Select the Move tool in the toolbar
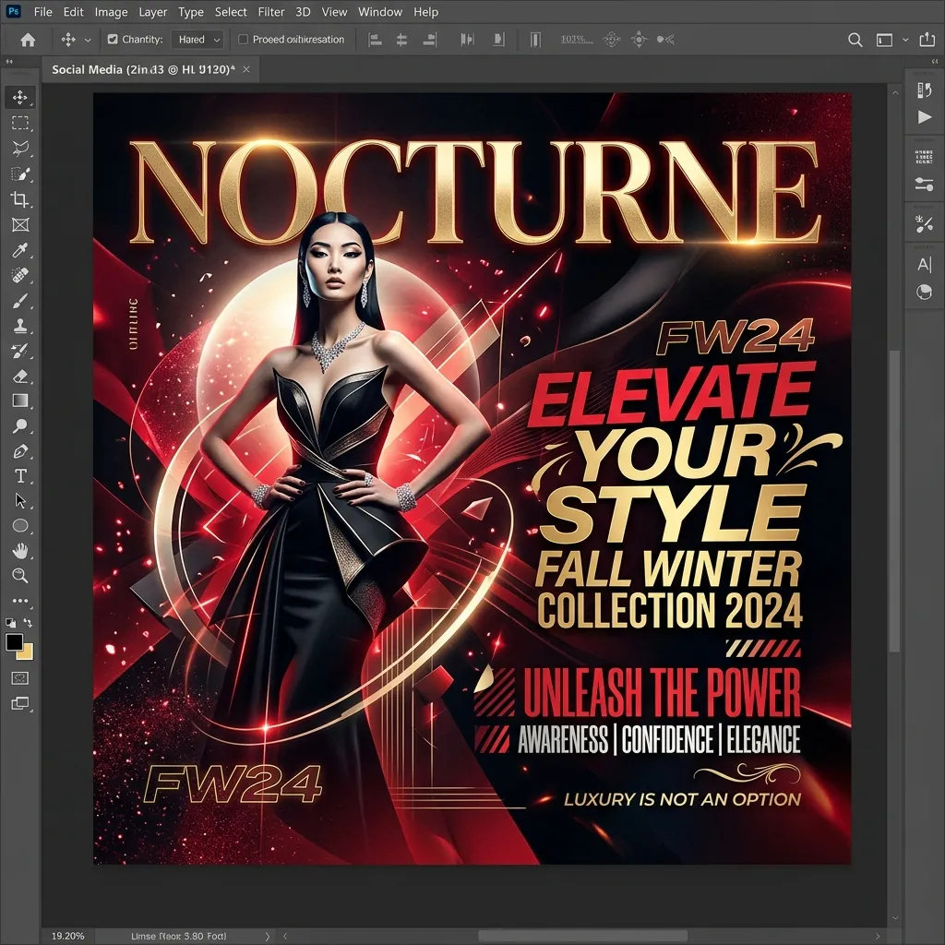 (x=20, y=97)
